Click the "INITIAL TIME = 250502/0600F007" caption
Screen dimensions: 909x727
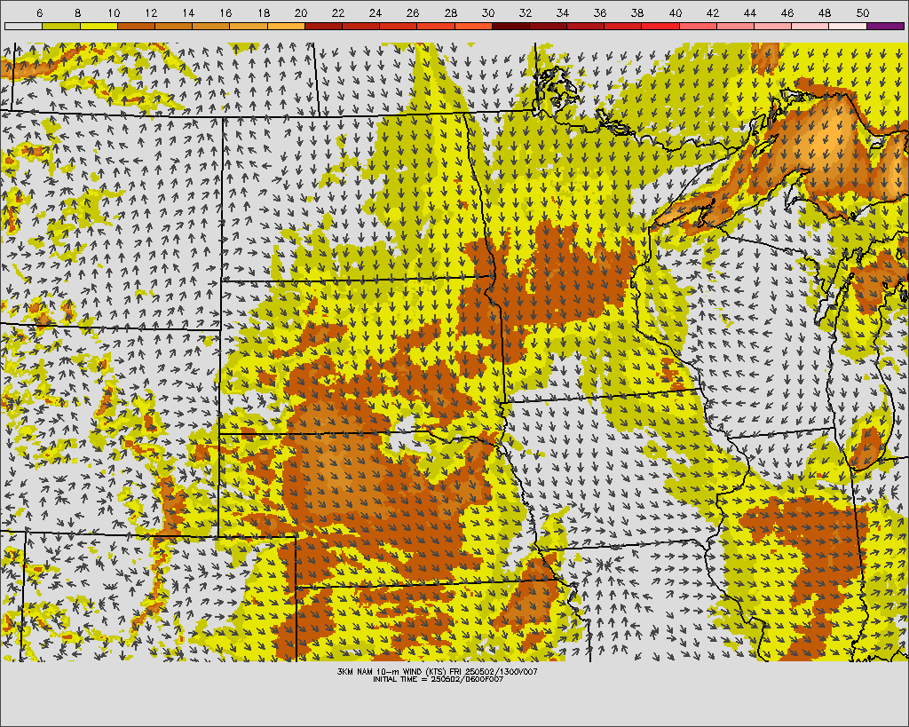click(x=439, y=679)
